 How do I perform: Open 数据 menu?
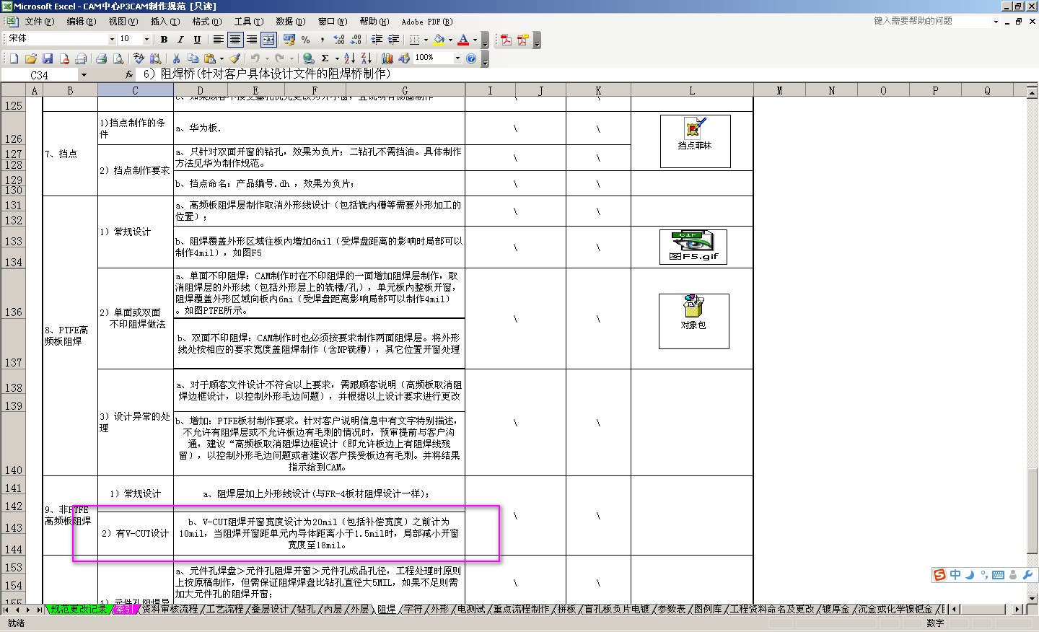pyautogui.click(x=290, y=22)
